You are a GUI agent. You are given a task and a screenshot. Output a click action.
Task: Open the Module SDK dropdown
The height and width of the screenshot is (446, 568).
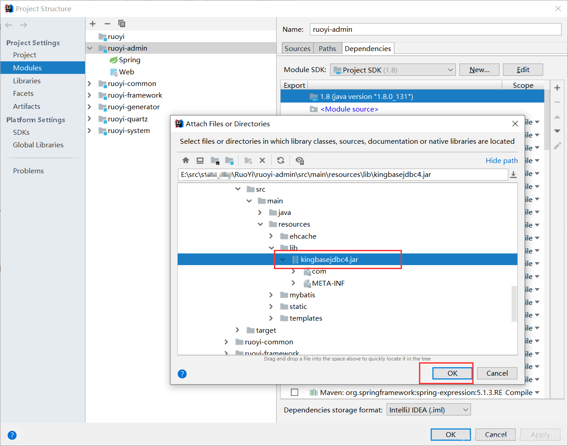coord(393,70)
